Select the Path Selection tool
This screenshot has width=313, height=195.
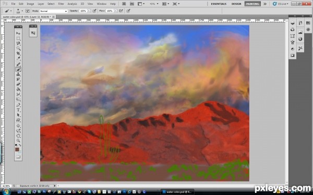point(18,115)
